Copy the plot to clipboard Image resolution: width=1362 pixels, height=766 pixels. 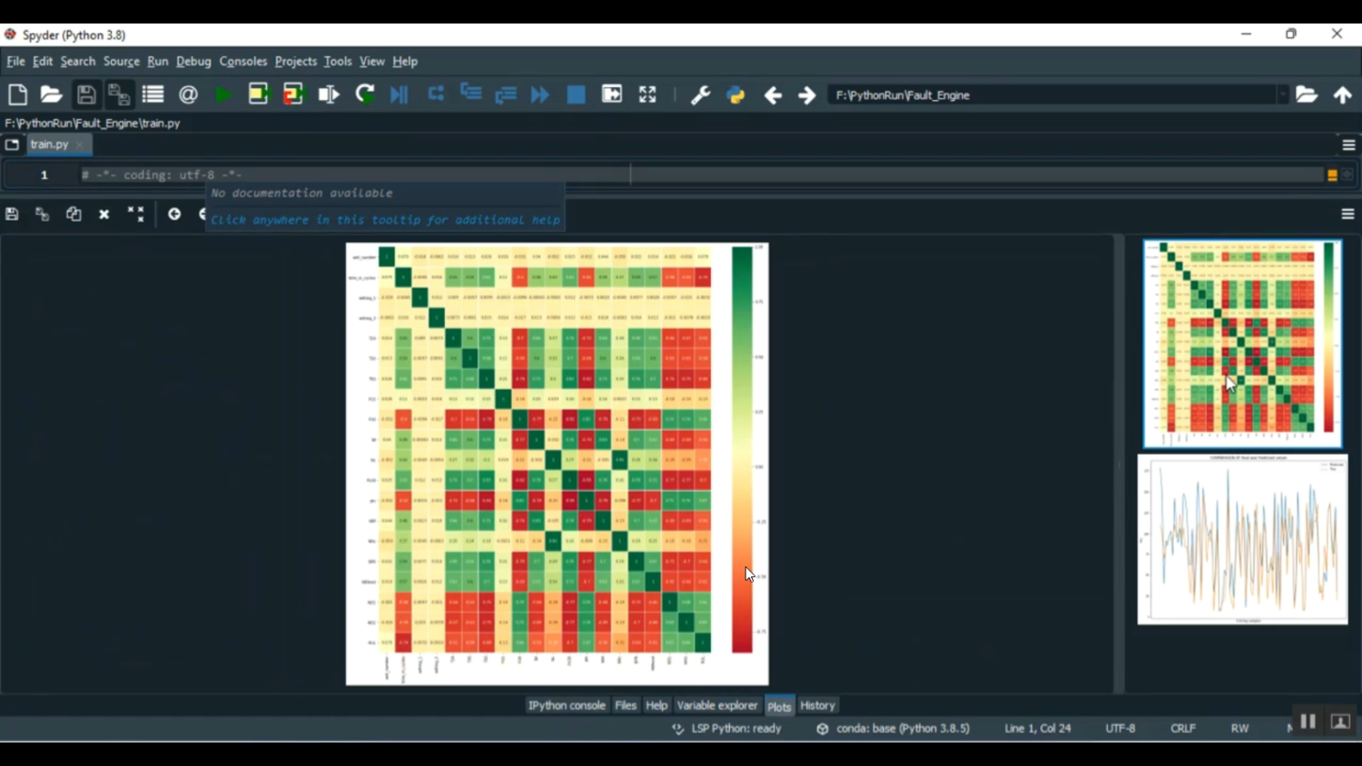pyautogui.click(x=74, y=213)
